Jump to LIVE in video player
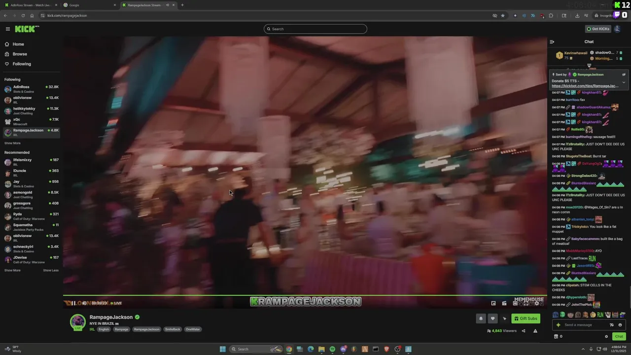The width and height of the screenshot is (631, 355). point(116,303)
